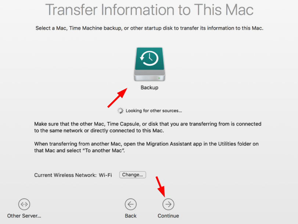Viewport: 298px width, 224px height.
Task: Click the "Current Wireless Network:" label
Action: (x=65, y=175)
